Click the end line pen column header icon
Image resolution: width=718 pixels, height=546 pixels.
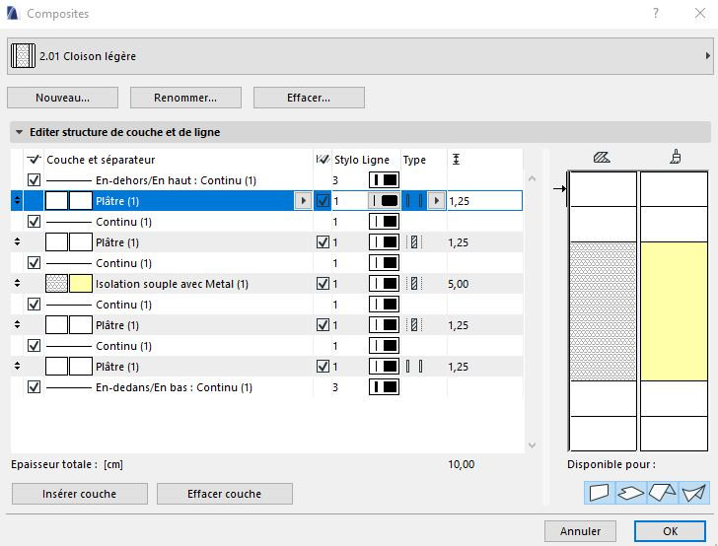323,160
